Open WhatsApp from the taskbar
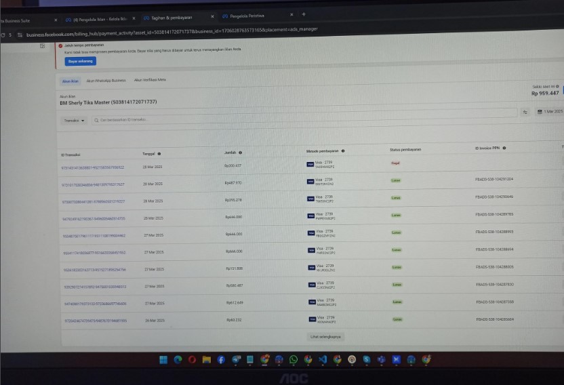 (x=294, y=359)
